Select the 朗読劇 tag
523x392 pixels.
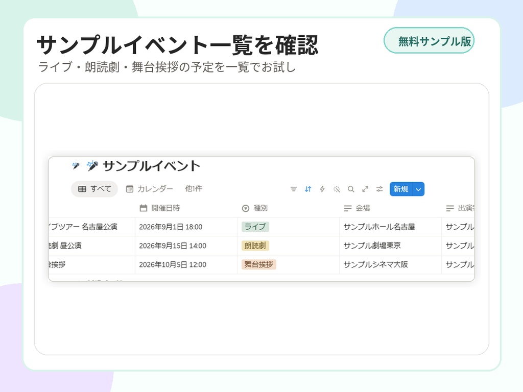tap(255, 246)
